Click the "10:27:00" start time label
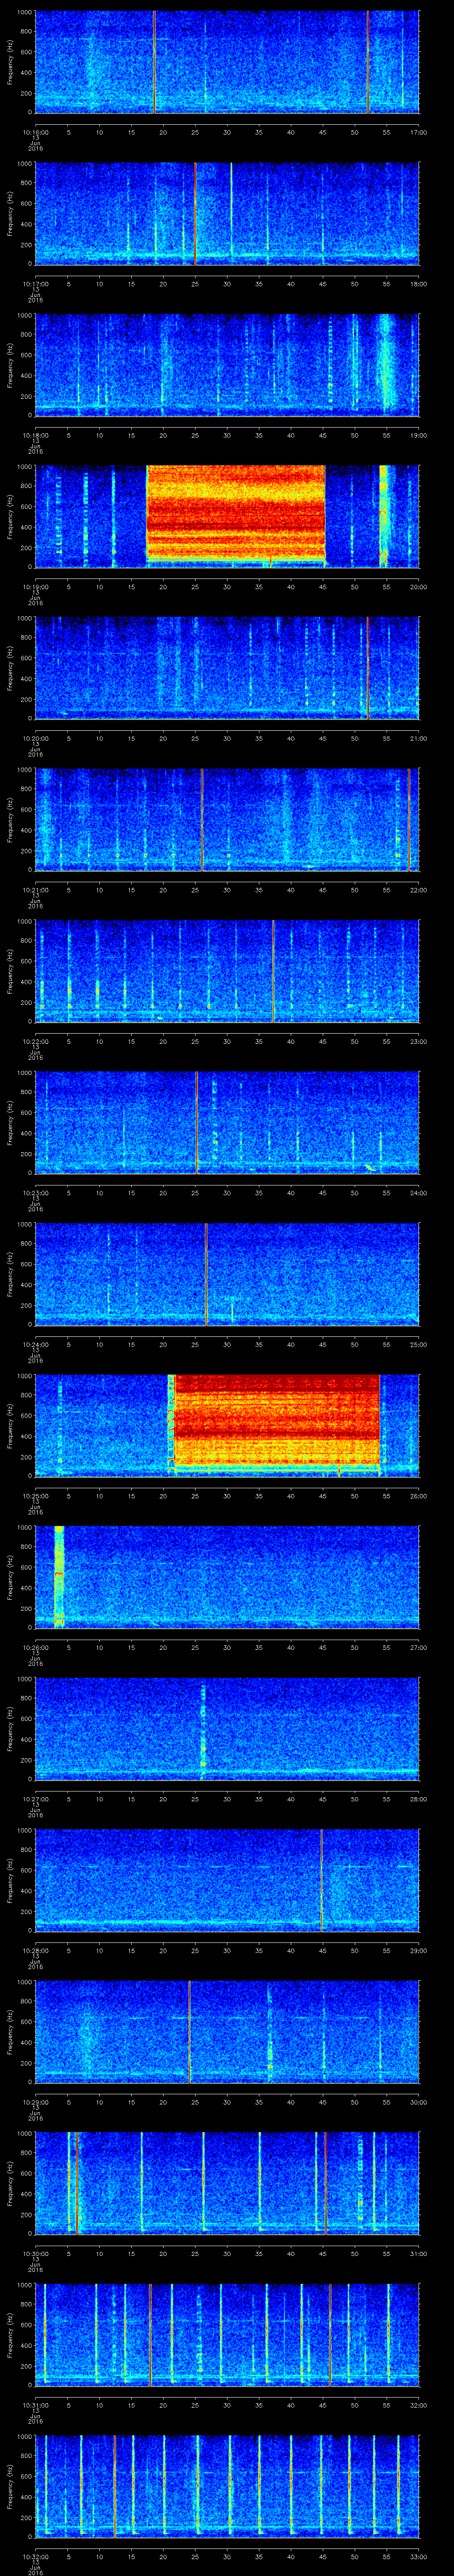This screenshot has width=454, height=2576. coord(35,1799)
